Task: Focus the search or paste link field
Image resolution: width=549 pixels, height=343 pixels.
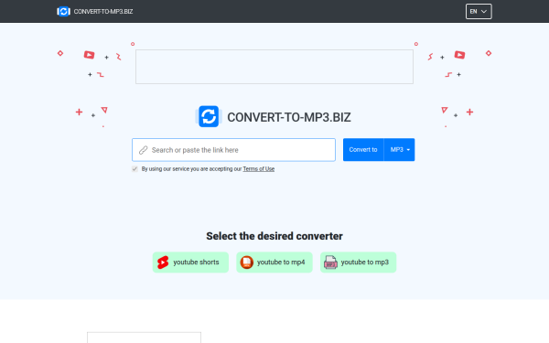Action: coord(233,150)
